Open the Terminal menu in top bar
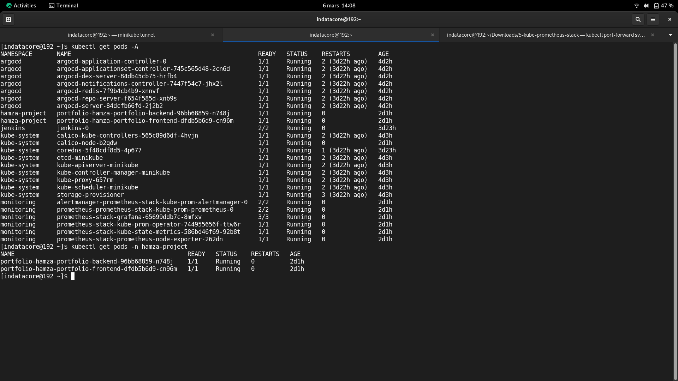 67,5
